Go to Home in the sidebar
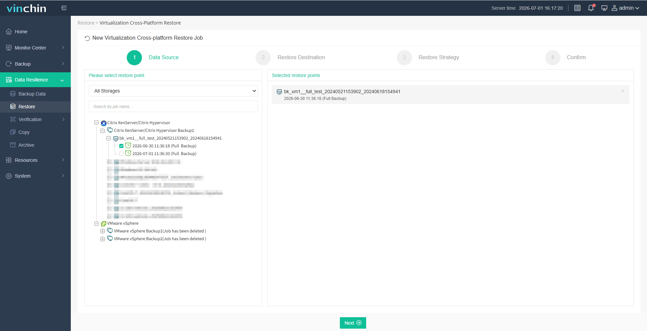Viewport: 647px width, 331px height. point(35,32)
